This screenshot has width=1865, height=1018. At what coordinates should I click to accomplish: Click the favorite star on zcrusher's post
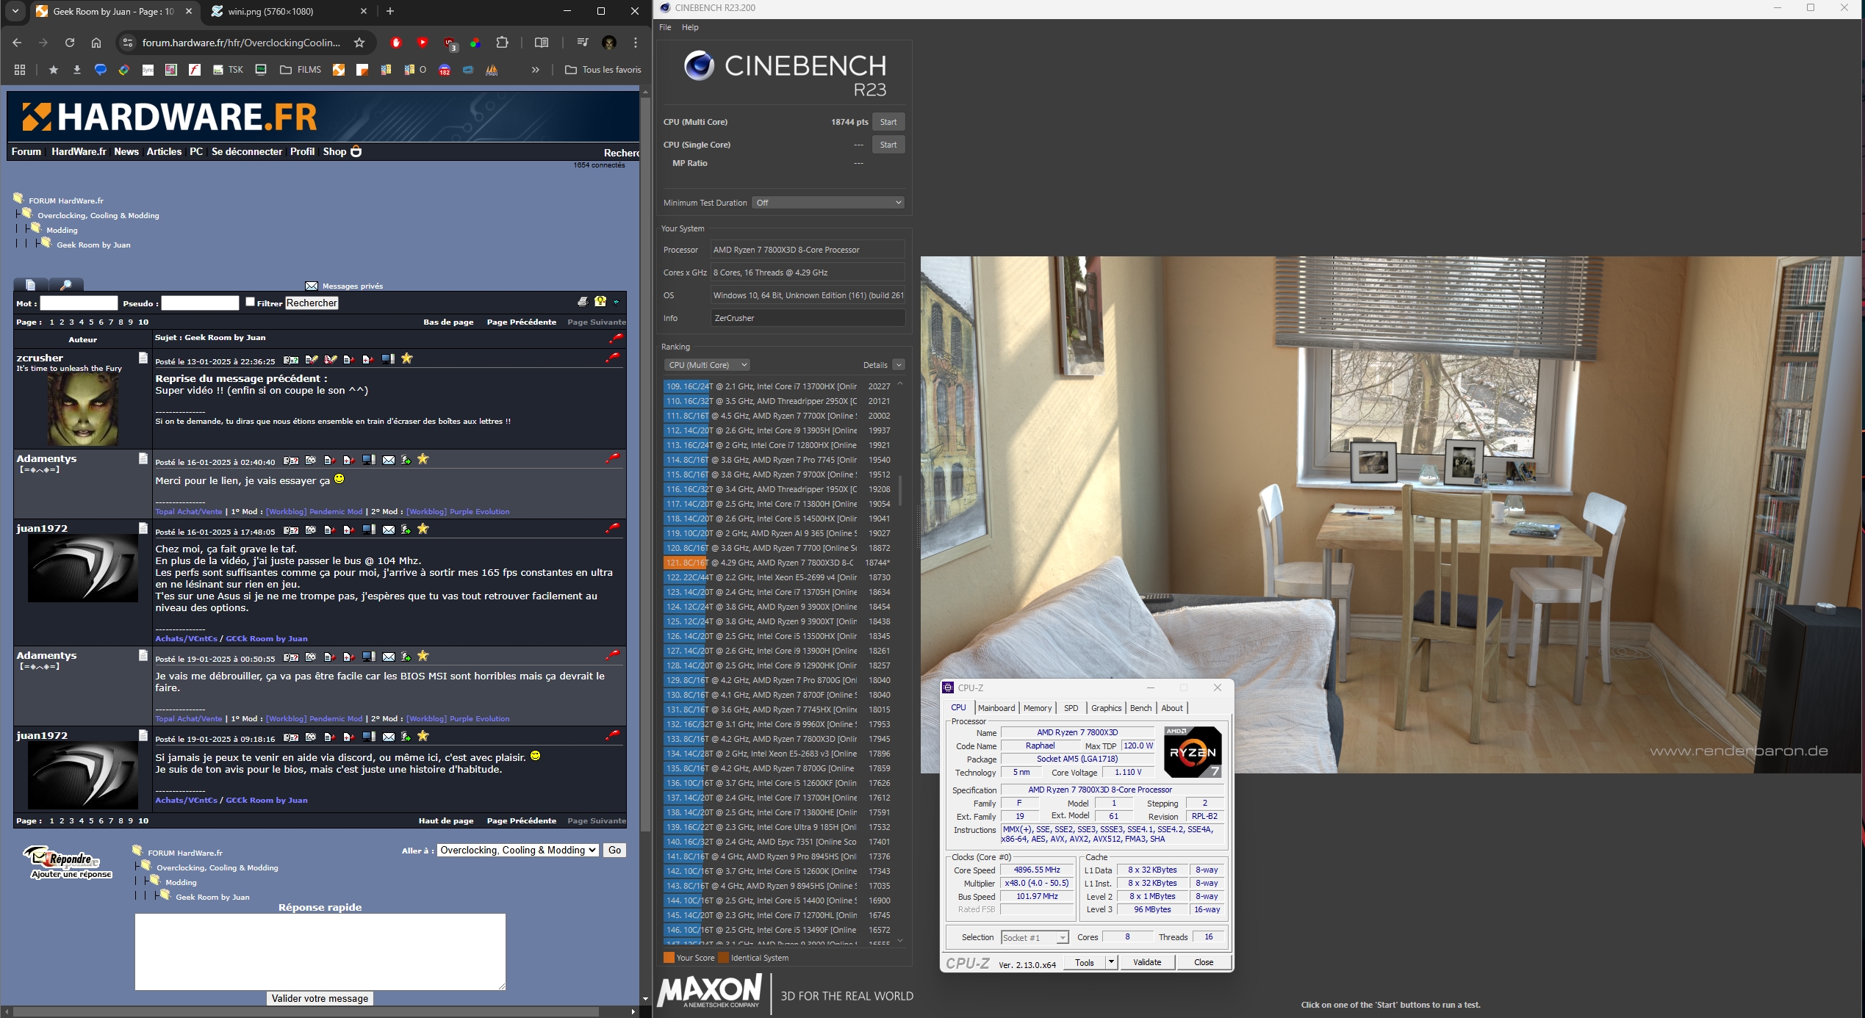point(407,358)
